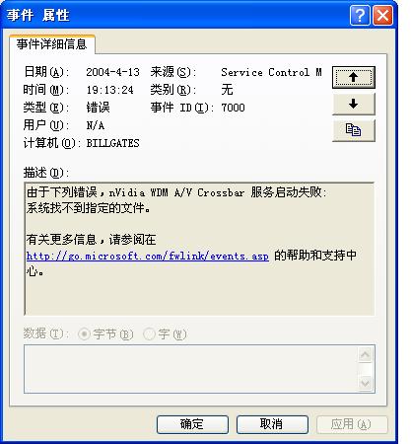
Task: Click the source text Service Control M
Action: coord(271,72)
